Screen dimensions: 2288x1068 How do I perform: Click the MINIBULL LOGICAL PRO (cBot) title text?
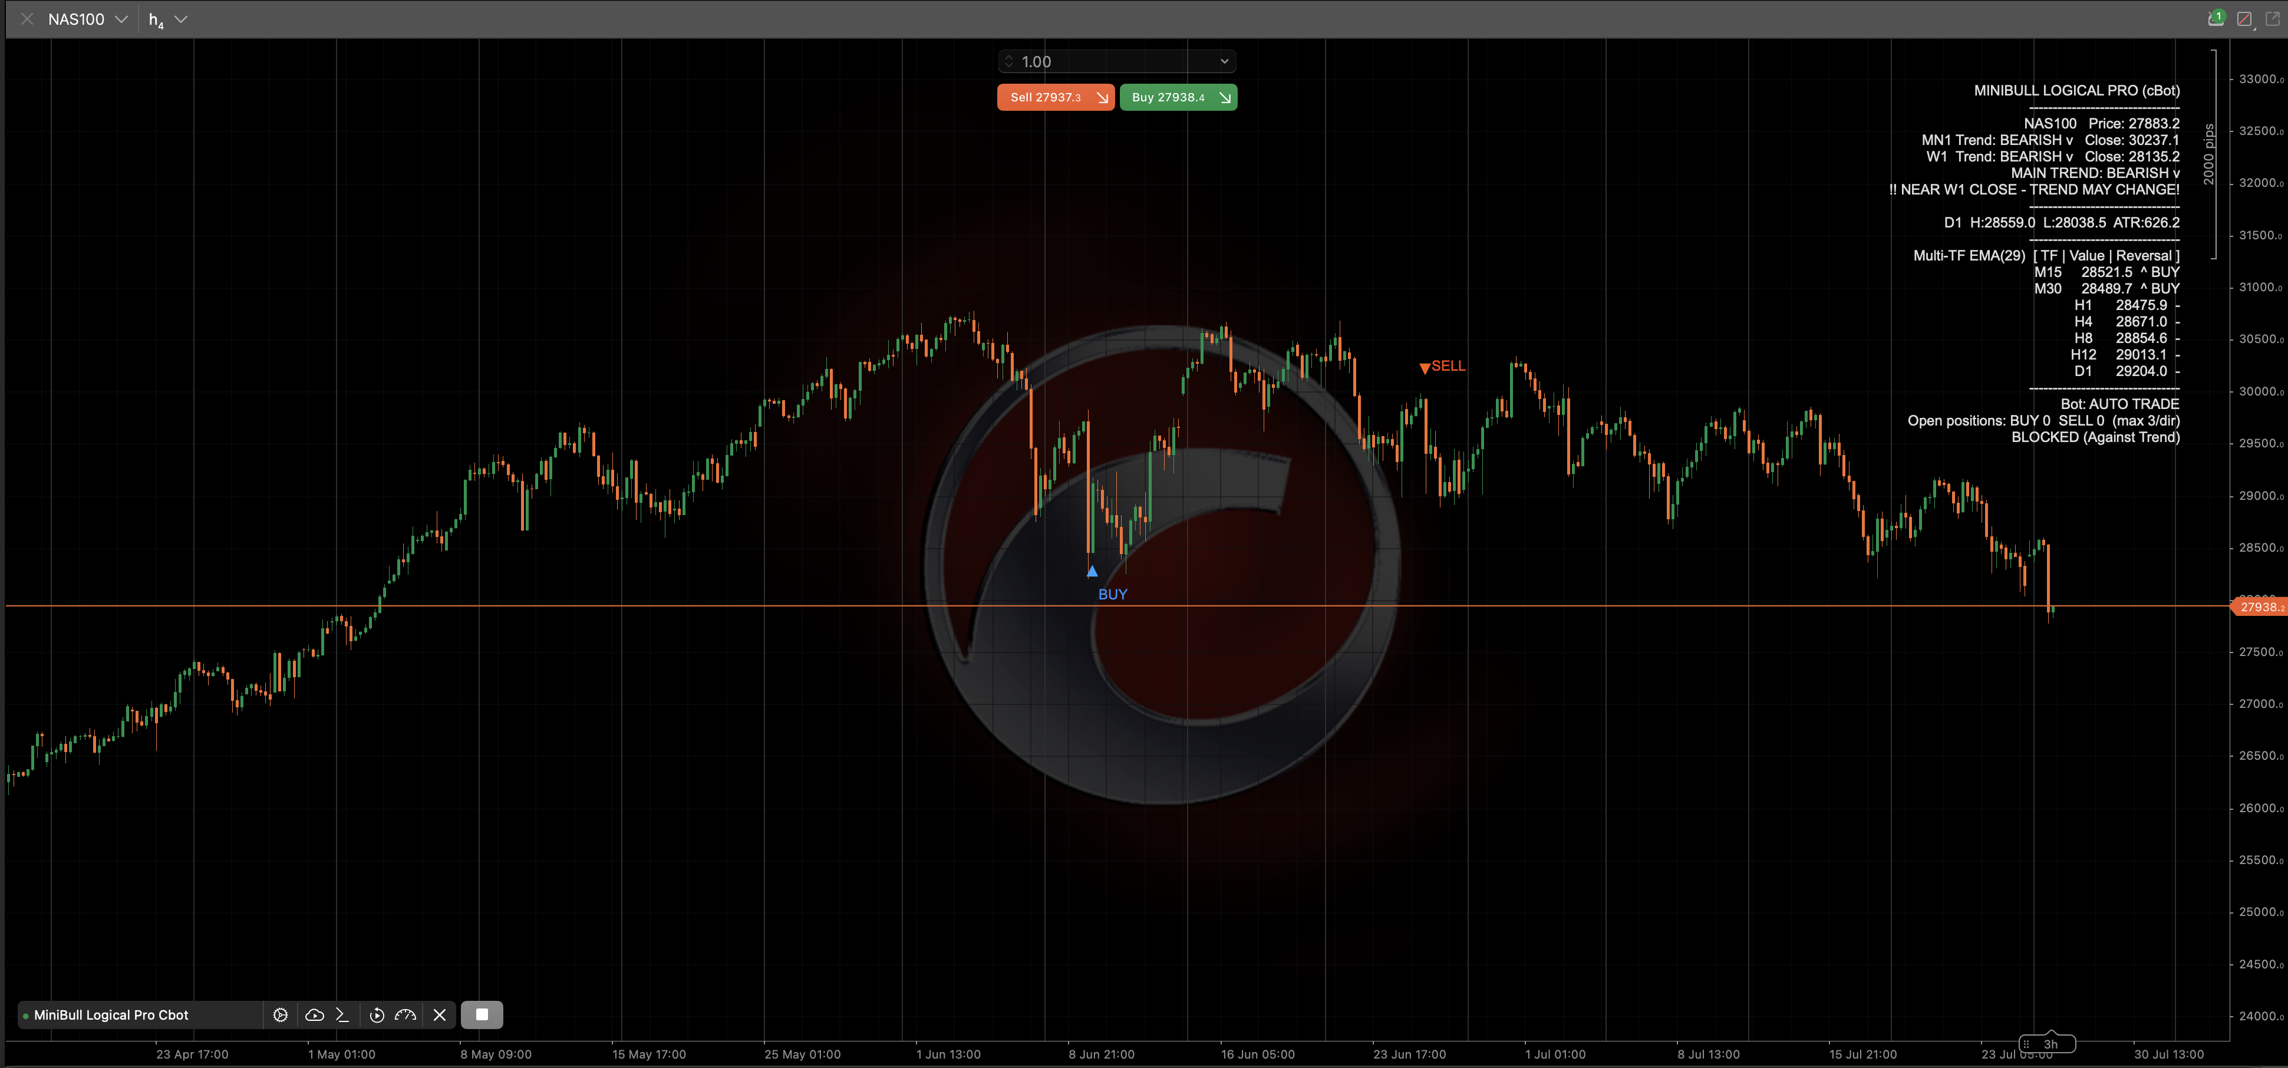point(2076,91)
